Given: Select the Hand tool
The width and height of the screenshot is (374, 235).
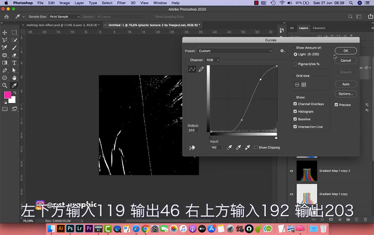Looking at the screenshot, I should (14, 78).
